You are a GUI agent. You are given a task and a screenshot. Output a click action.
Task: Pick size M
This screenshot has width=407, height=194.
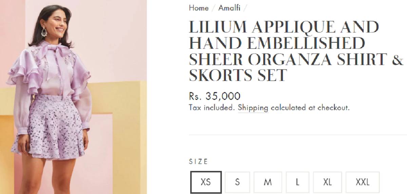click(268, 182)
